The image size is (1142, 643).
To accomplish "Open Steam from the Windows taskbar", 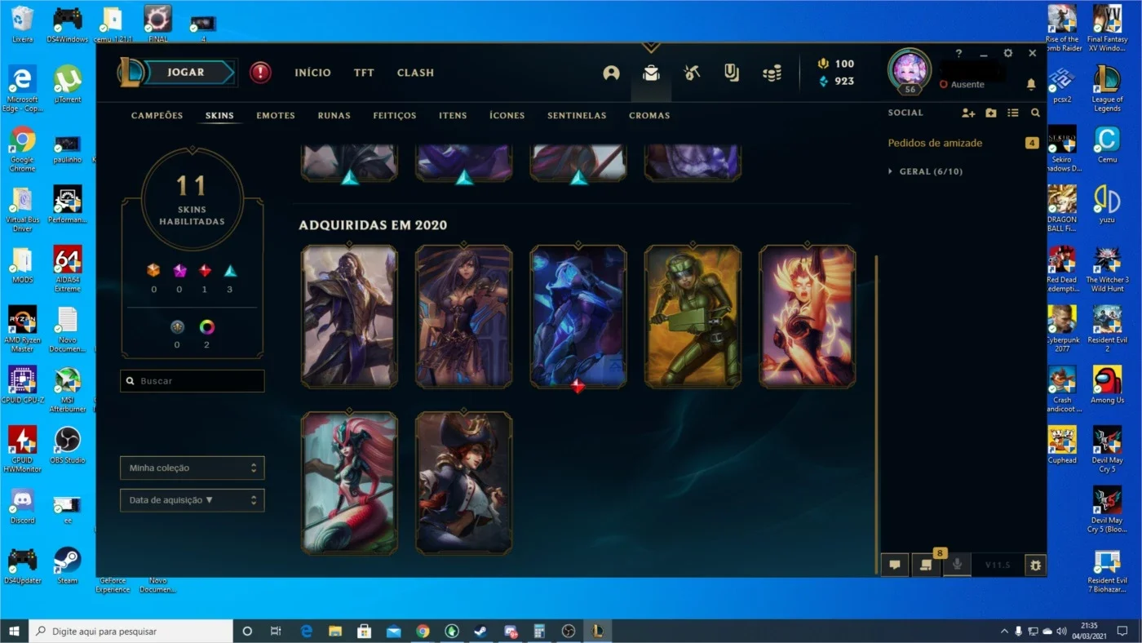I will (x=481, y=631).
